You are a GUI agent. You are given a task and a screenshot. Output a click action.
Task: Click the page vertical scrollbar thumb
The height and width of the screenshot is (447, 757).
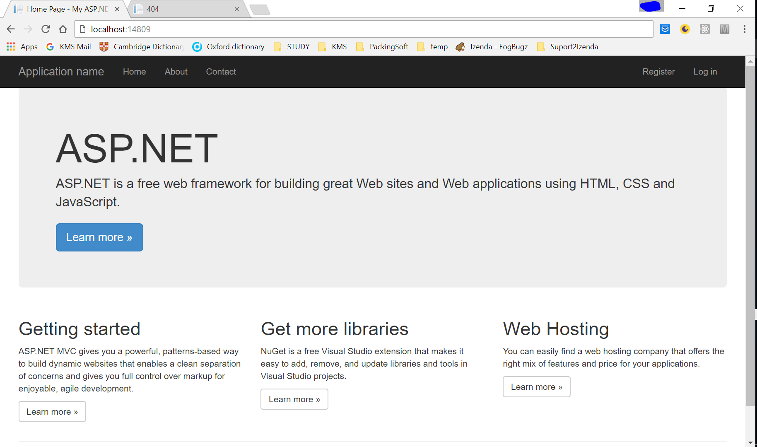(750, 236)
